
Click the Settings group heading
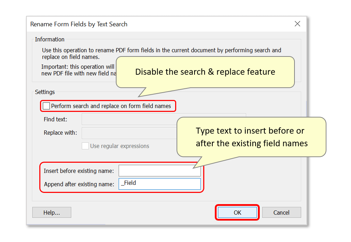[45, 92]
